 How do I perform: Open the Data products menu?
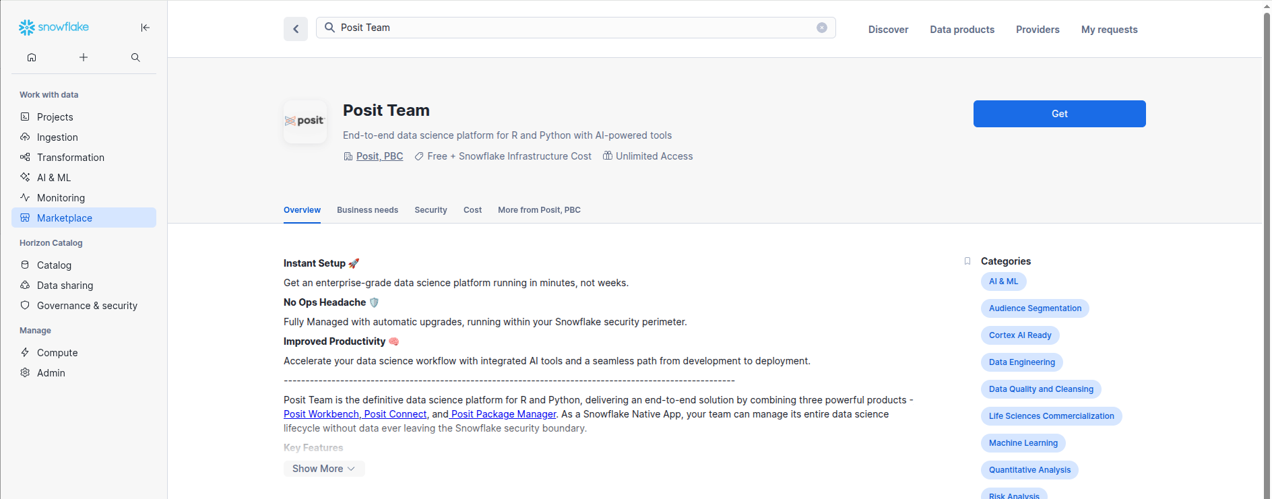coord(961,30)
